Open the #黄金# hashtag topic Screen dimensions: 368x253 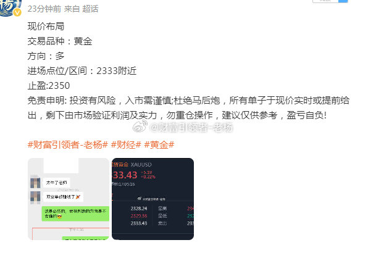tap(159, 144)
